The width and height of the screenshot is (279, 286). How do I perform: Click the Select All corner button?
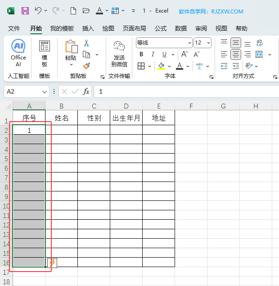point(8,106)
